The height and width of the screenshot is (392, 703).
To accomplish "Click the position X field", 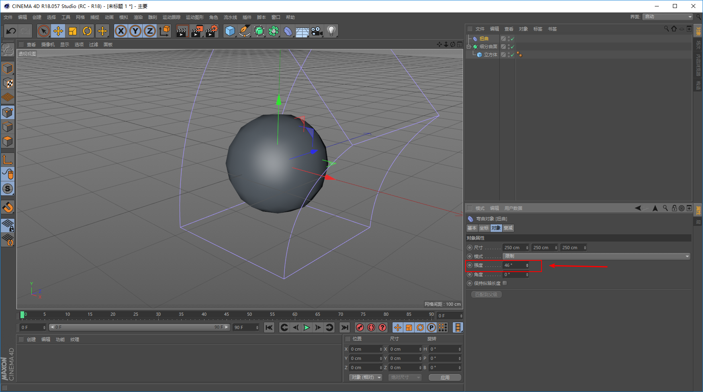I will click(x=366, y=349).
